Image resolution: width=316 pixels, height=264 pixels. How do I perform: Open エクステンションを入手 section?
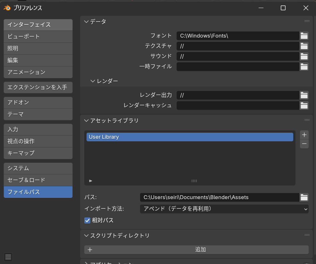coord(38,87)
